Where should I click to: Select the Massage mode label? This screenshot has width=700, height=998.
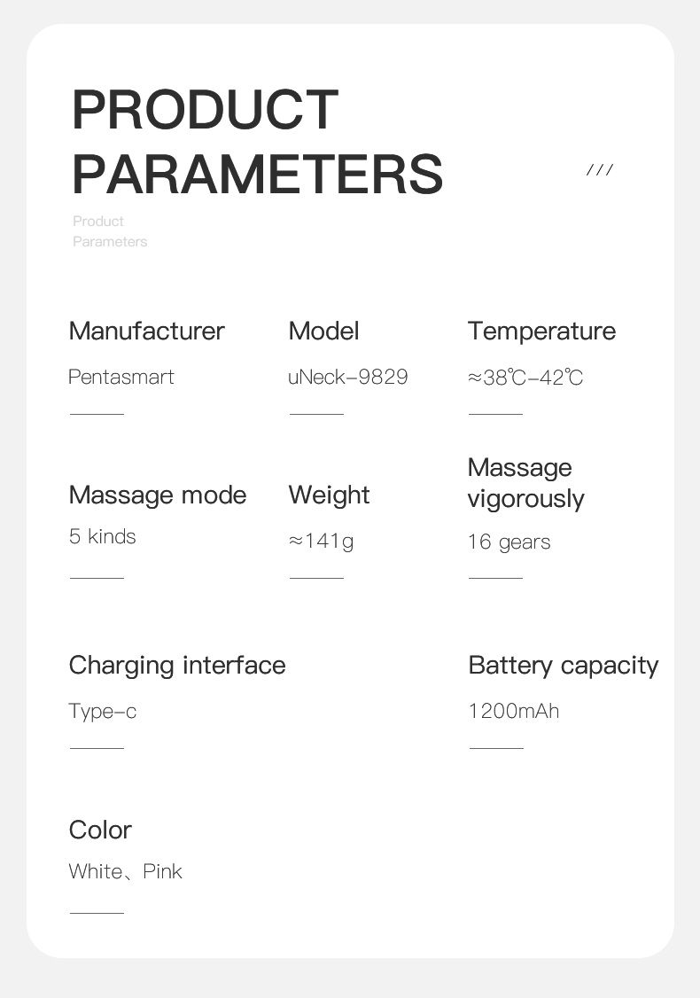157,495
